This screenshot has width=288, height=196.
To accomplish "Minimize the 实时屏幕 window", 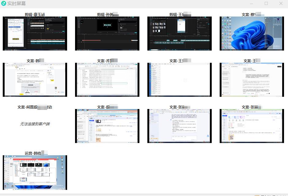I will coord(252,3).
